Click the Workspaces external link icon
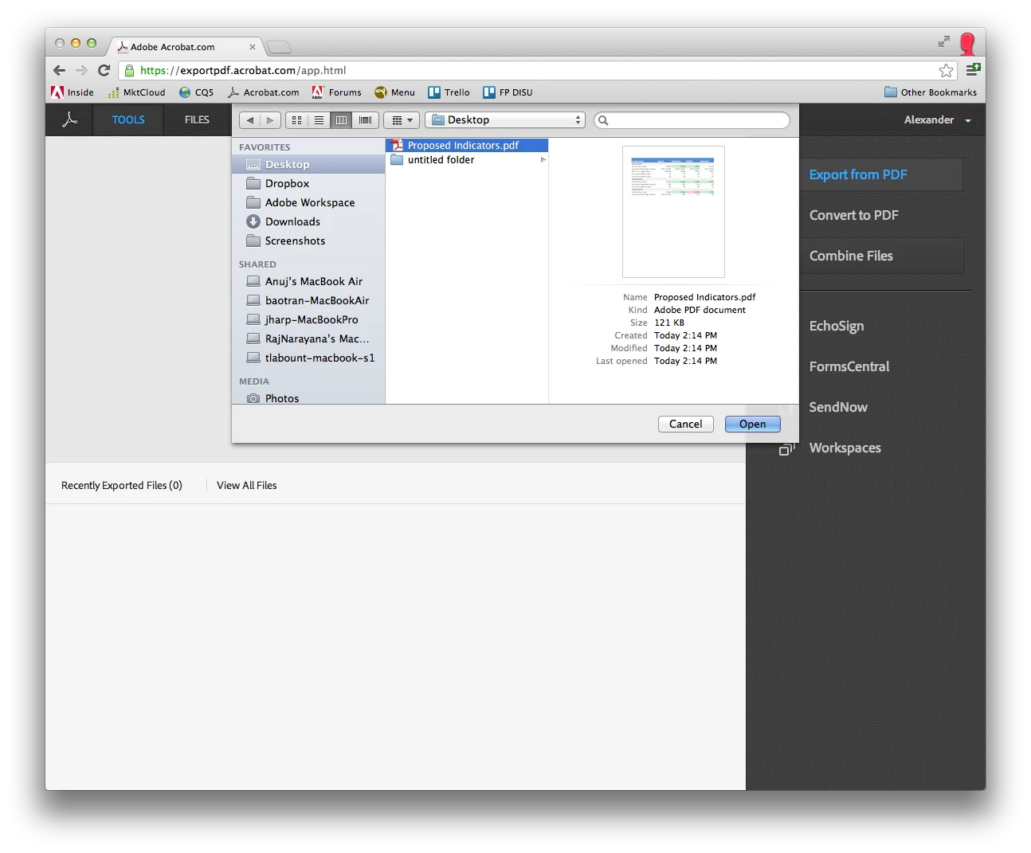 tap(786, 449)
